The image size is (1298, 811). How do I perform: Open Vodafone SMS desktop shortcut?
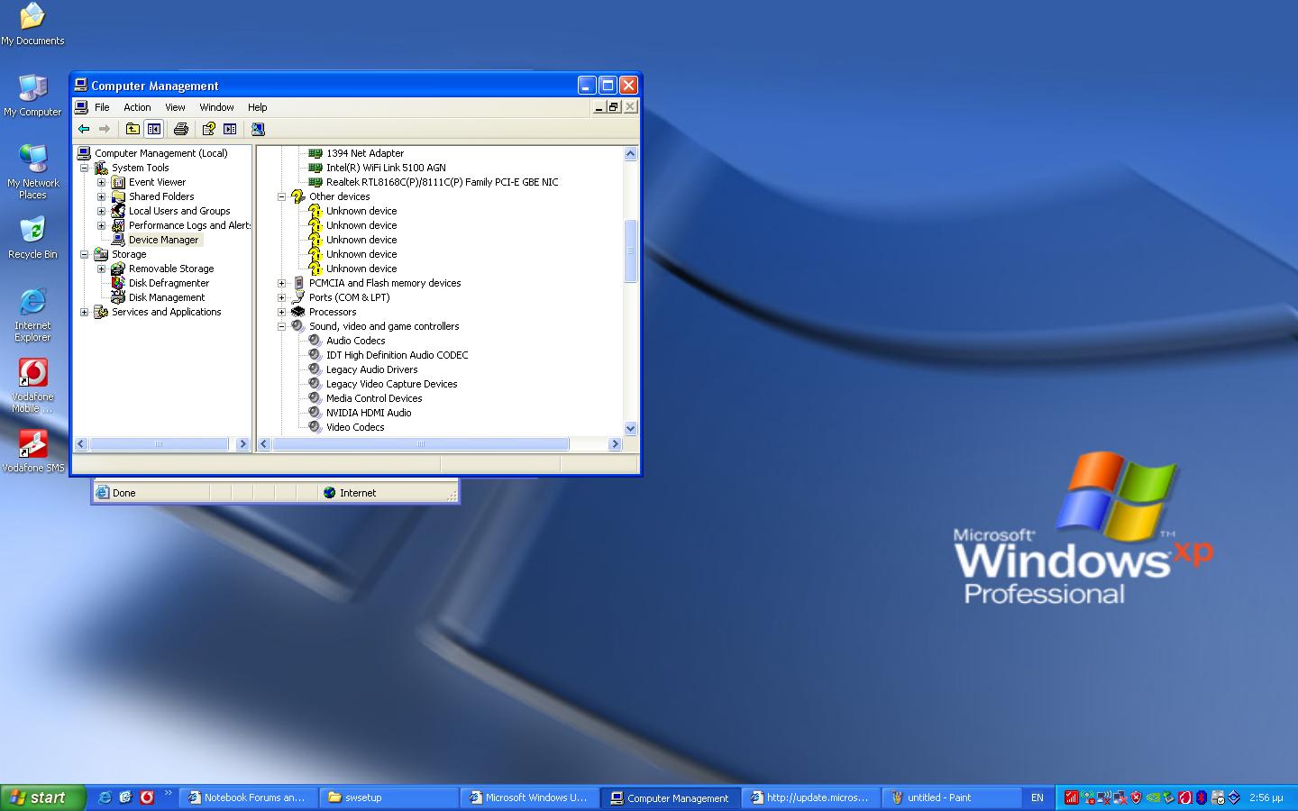[x=32, y=451]
